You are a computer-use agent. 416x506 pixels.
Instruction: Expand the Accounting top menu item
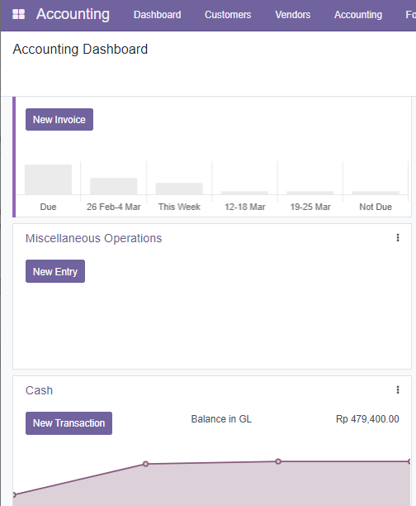click(358, 15)
